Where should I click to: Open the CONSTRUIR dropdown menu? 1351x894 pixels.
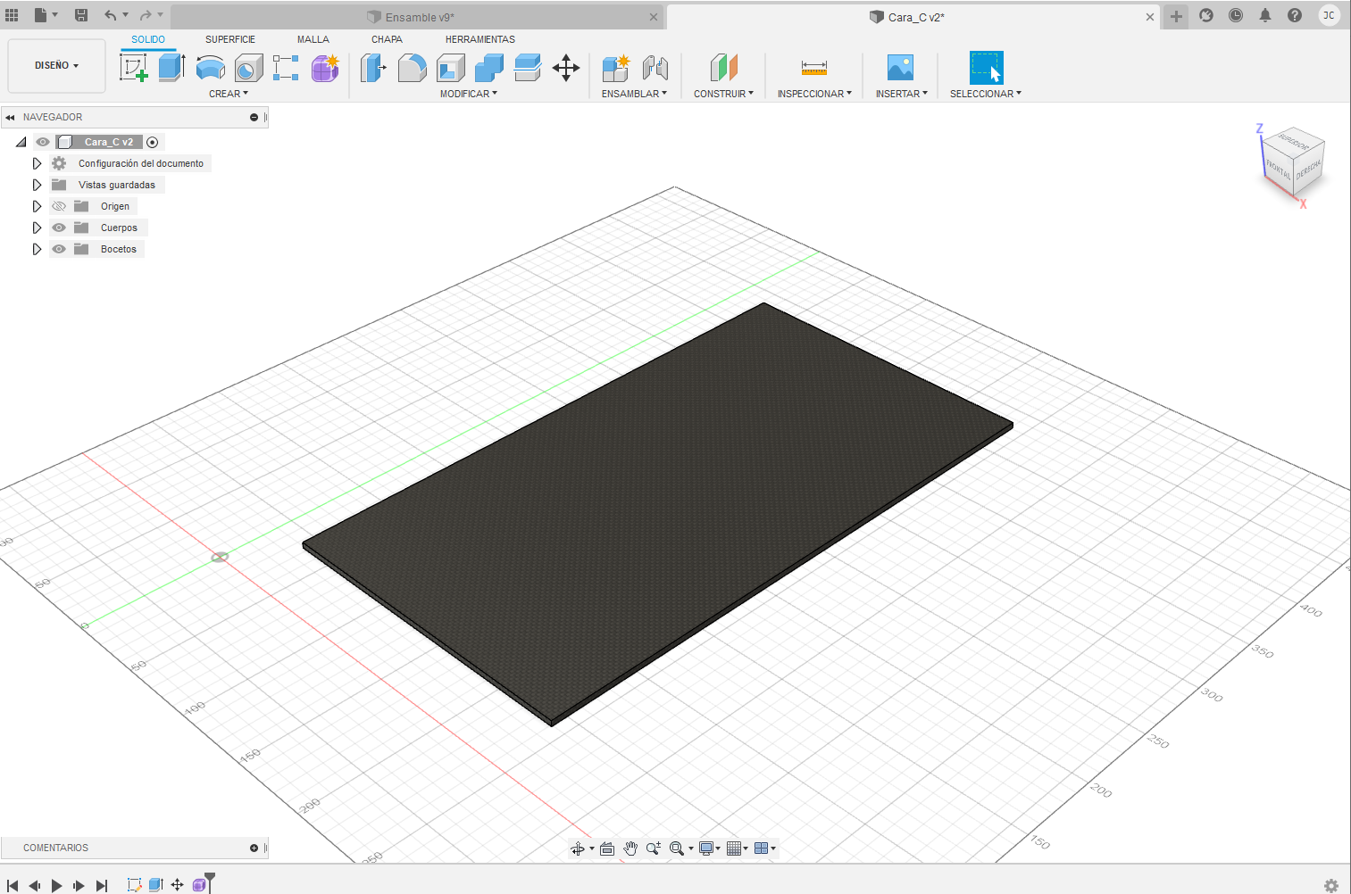coord(723,94)
